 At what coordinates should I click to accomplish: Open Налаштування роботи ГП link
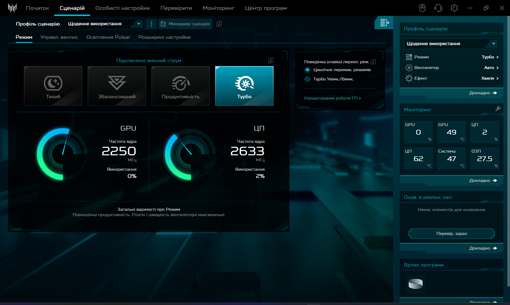coord(332,98)
